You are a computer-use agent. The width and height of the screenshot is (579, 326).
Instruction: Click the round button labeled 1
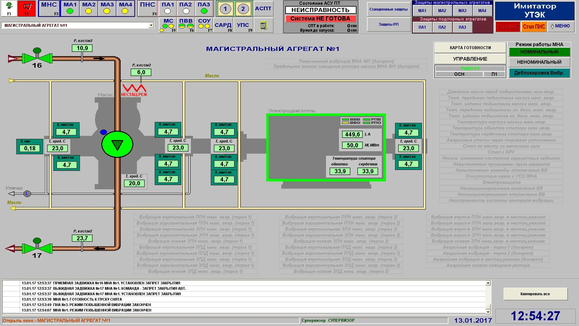(x=225, y=9)
